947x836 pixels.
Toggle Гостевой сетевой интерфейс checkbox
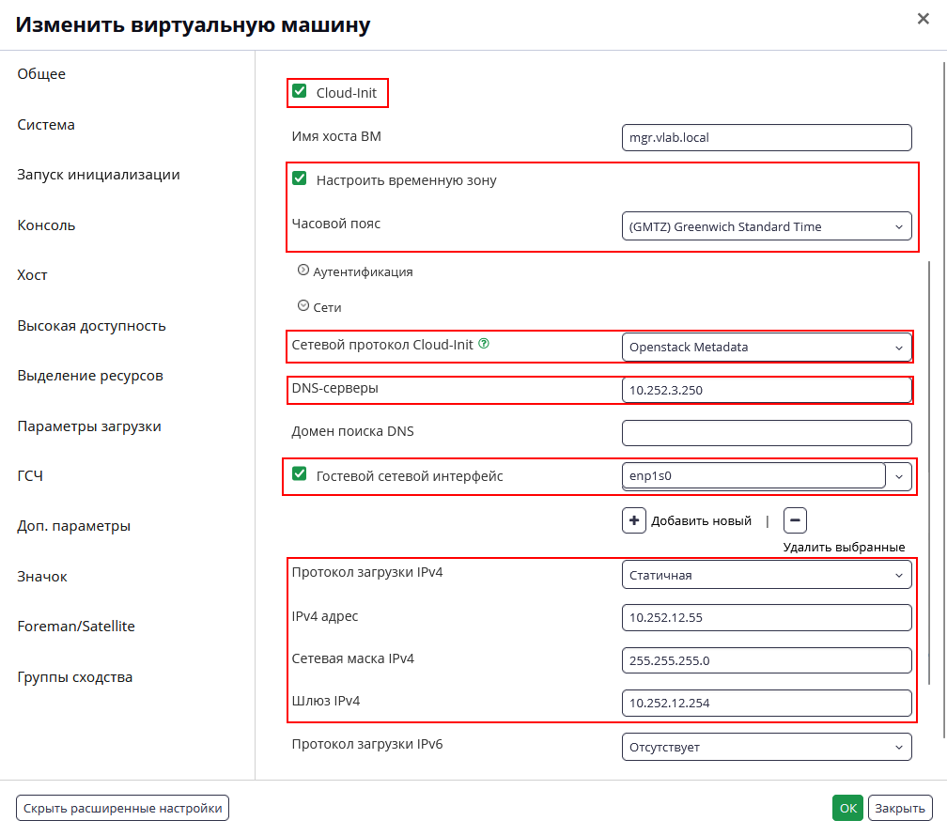pos(300,473)
